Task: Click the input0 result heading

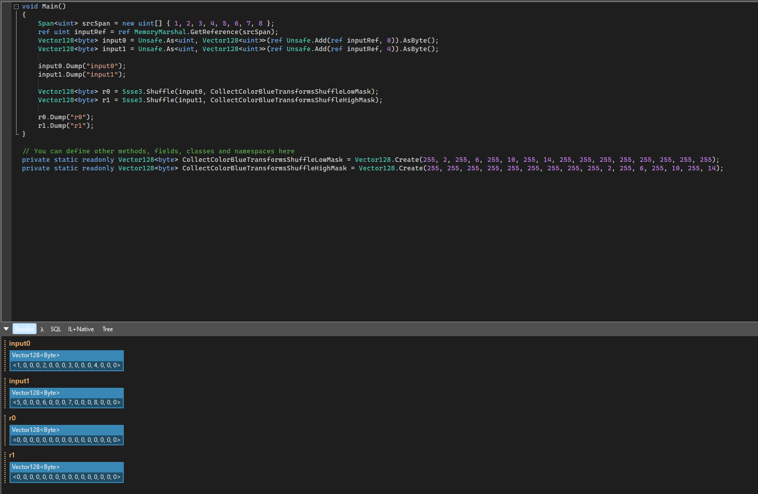Action: (x=20, y=343)
